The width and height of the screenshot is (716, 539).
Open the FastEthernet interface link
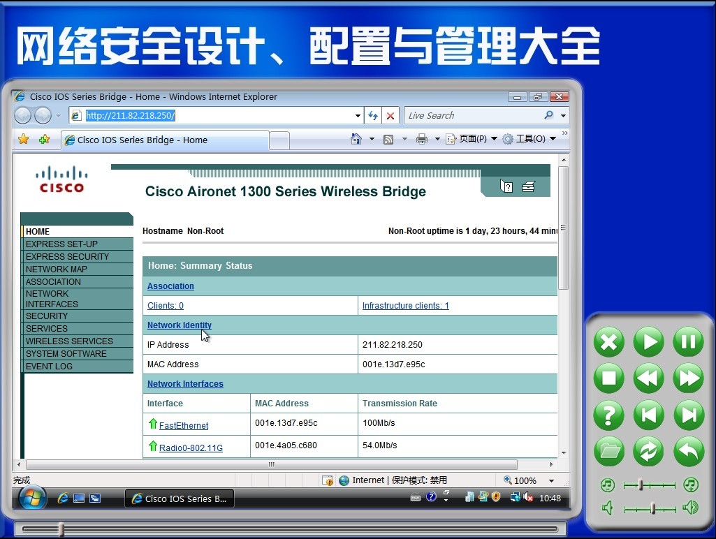coord(184,425)
